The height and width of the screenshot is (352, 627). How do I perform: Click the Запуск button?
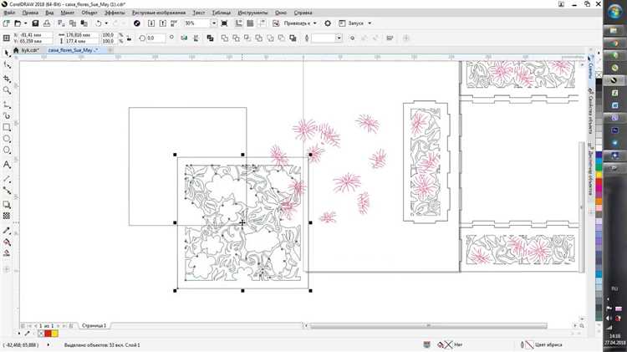(355, 23)
